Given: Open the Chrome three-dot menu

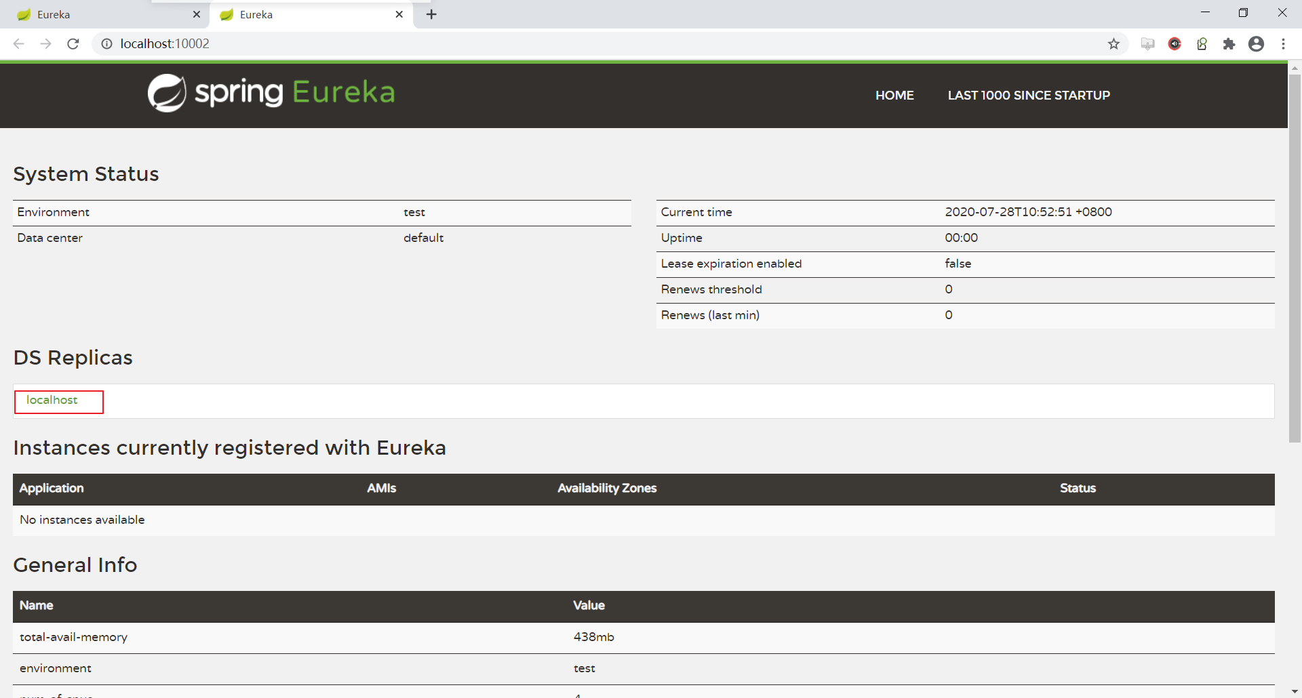Looking at the screenshot, I should pyautogui.click(x=1283, y=44).
